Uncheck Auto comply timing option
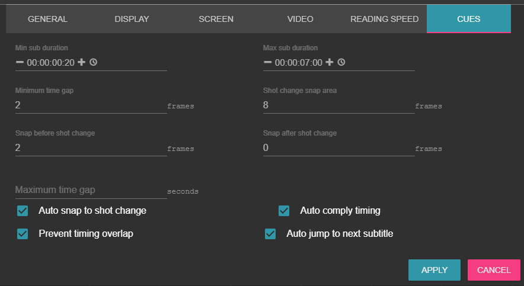 pos(284,211)
